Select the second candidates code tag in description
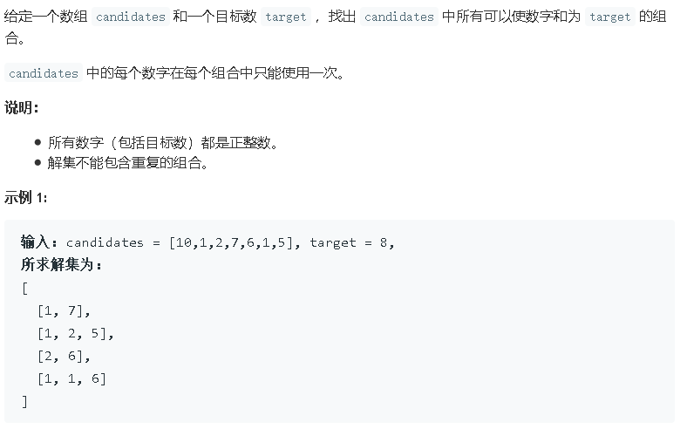 (399, 17)
